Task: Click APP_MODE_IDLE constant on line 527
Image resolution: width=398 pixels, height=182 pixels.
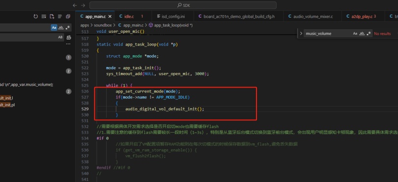Action: (x=172, y=97)
